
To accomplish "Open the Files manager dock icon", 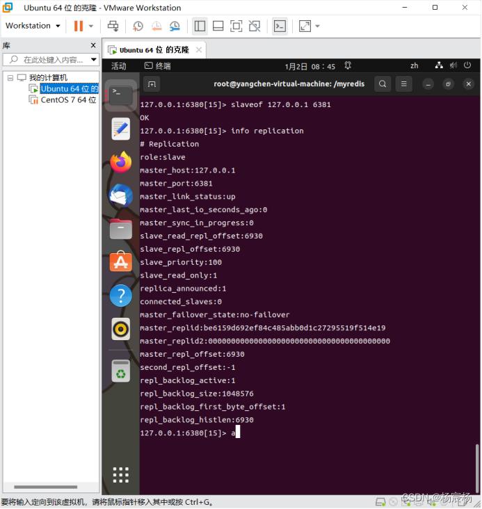I will click(x=120, y=229).
